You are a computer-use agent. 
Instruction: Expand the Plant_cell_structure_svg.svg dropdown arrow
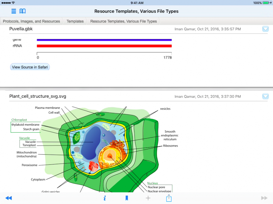coord(265,96)
